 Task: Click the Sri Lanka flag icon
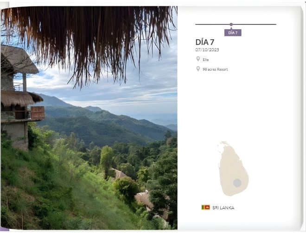[205, 208]
